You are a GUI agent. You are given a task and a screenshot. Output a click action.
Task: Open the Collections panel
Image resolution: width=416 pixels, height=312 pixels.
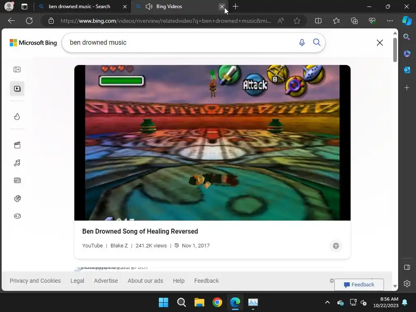tap(354, 21)
